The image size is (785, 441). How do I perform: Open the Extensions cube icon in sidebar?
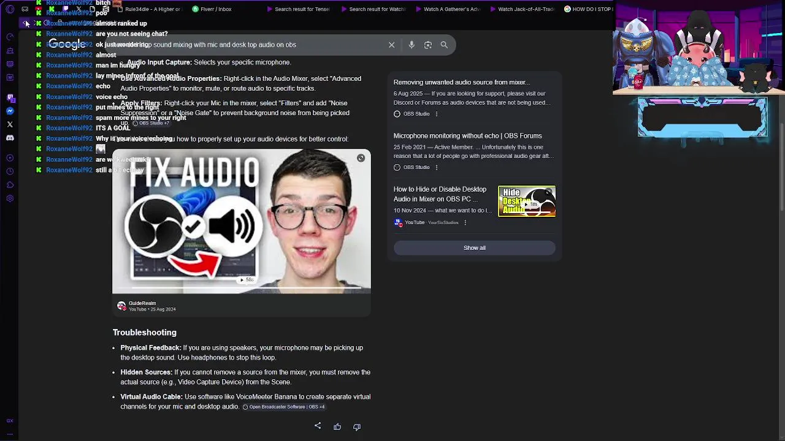point(10,185)
